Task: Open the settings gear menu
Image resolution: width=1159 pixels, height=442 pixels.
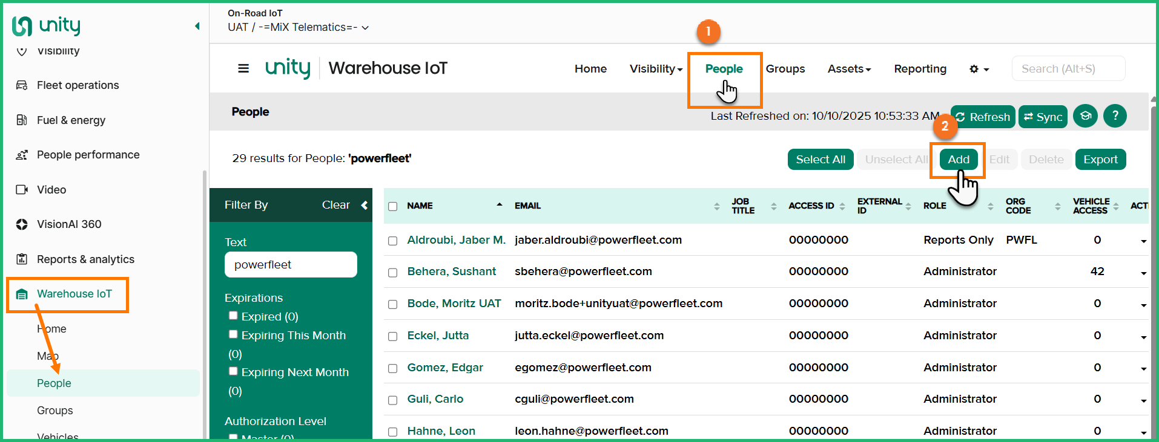Action: [978, 69]
